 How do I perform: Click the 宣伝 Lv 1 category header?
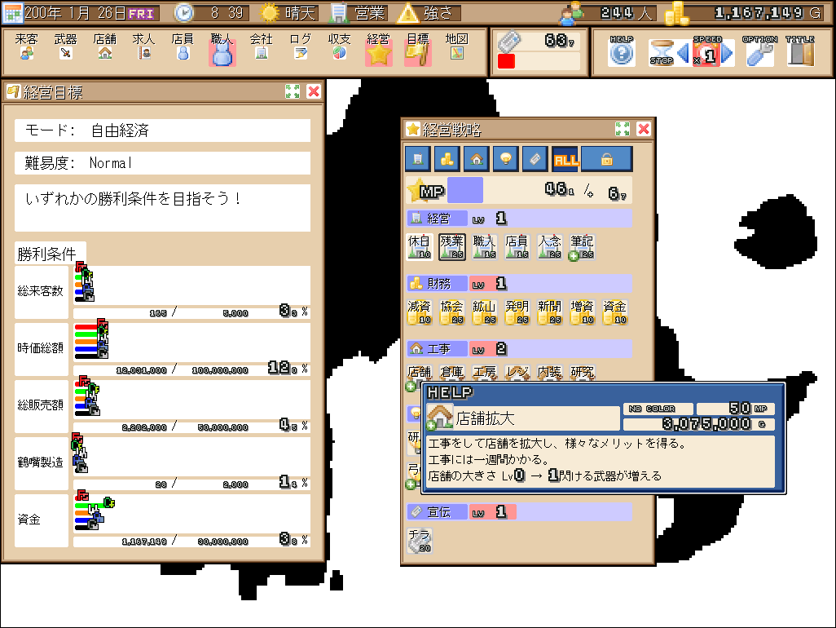pos(520,512)
